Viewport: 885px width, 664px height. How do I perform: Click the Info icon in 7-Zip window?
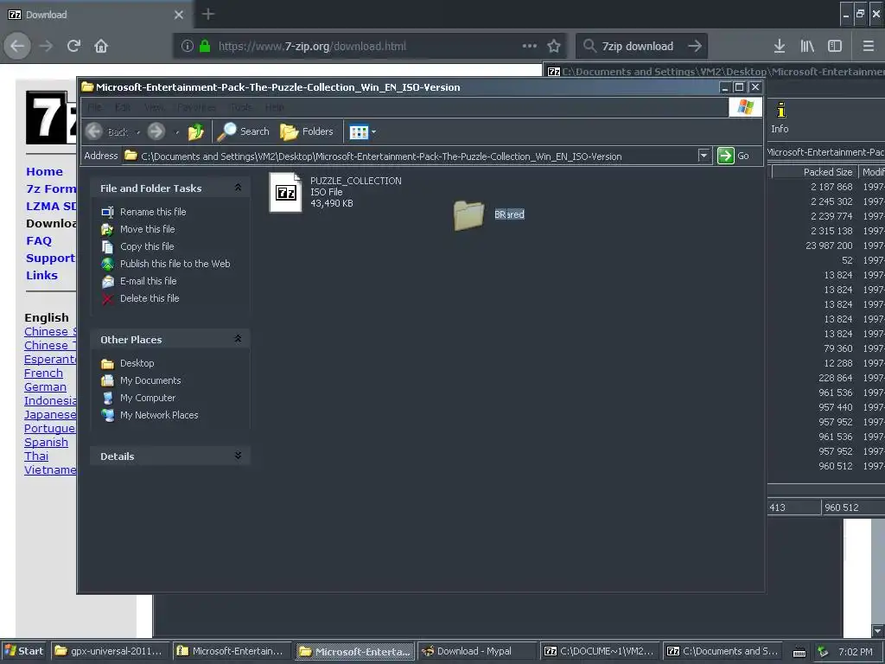point(780,118)
